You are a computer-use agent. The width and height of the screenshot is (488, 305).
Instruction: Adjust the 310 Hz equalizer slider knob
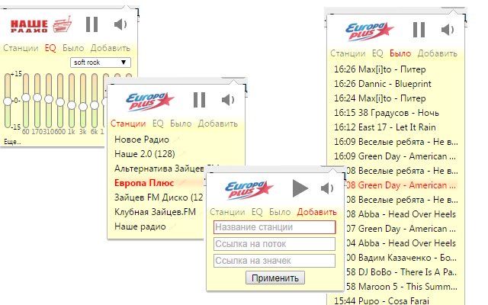point(49,99)
